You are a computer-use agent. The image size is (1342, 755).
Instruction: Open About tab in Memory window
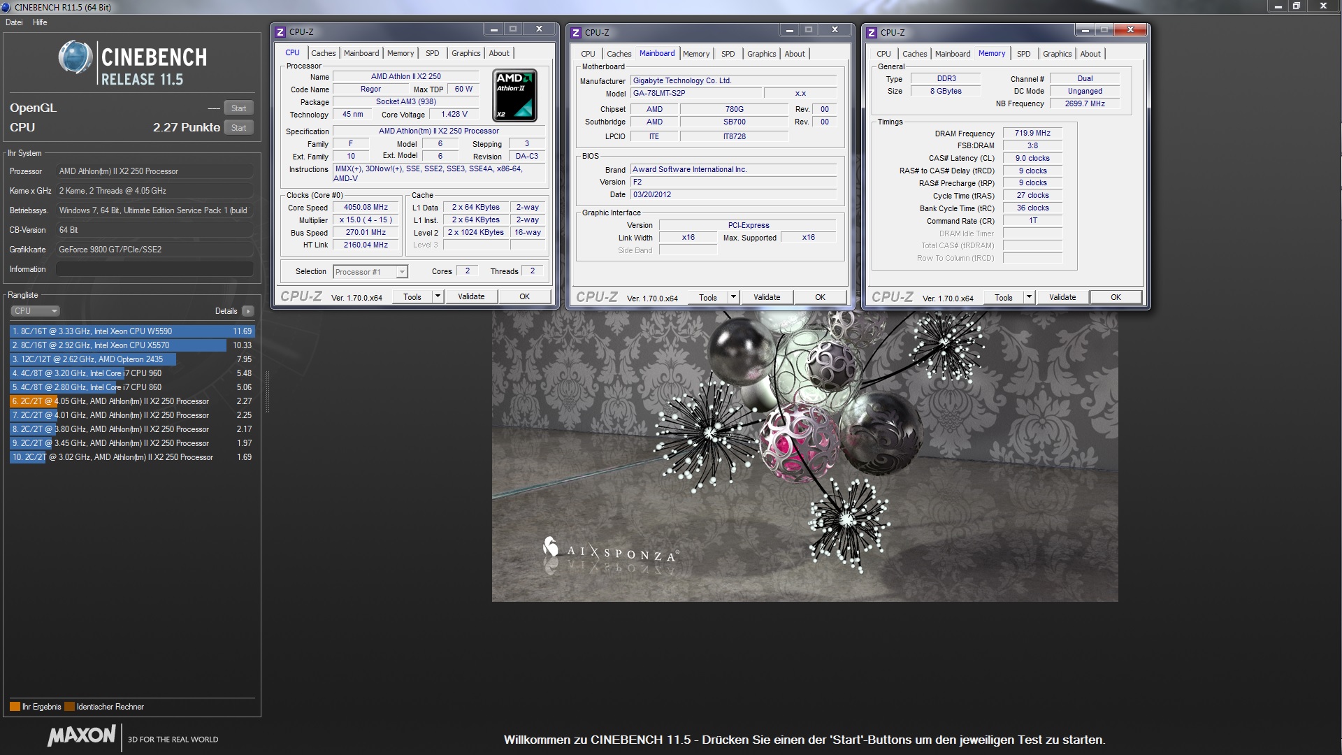click(1090, 54)
